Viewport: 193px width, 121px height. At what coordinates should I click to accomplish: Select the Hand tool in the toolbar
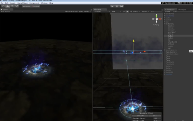click(x=3, y=6)
